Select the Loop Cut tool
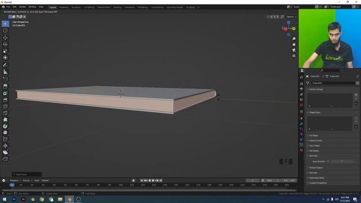 coord(5,107)
